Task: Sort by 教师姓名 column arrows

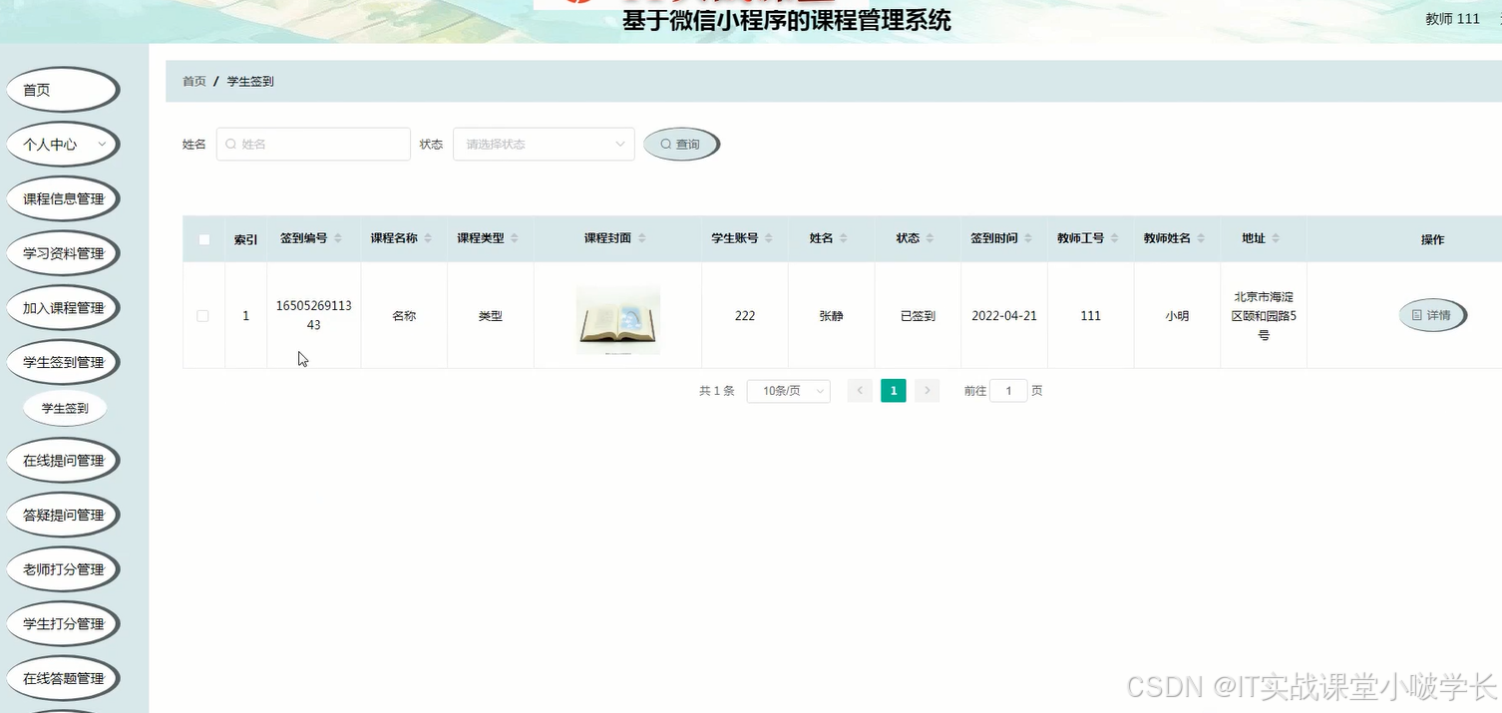Action: click(x=1201, y=239)
